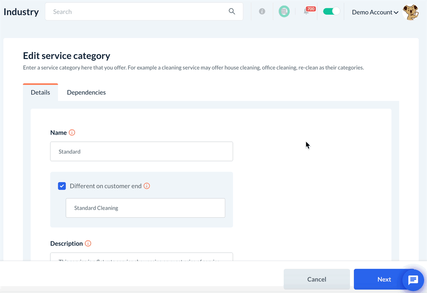Click the Description text area
The image size is (427, 293).
coord(141,257)
